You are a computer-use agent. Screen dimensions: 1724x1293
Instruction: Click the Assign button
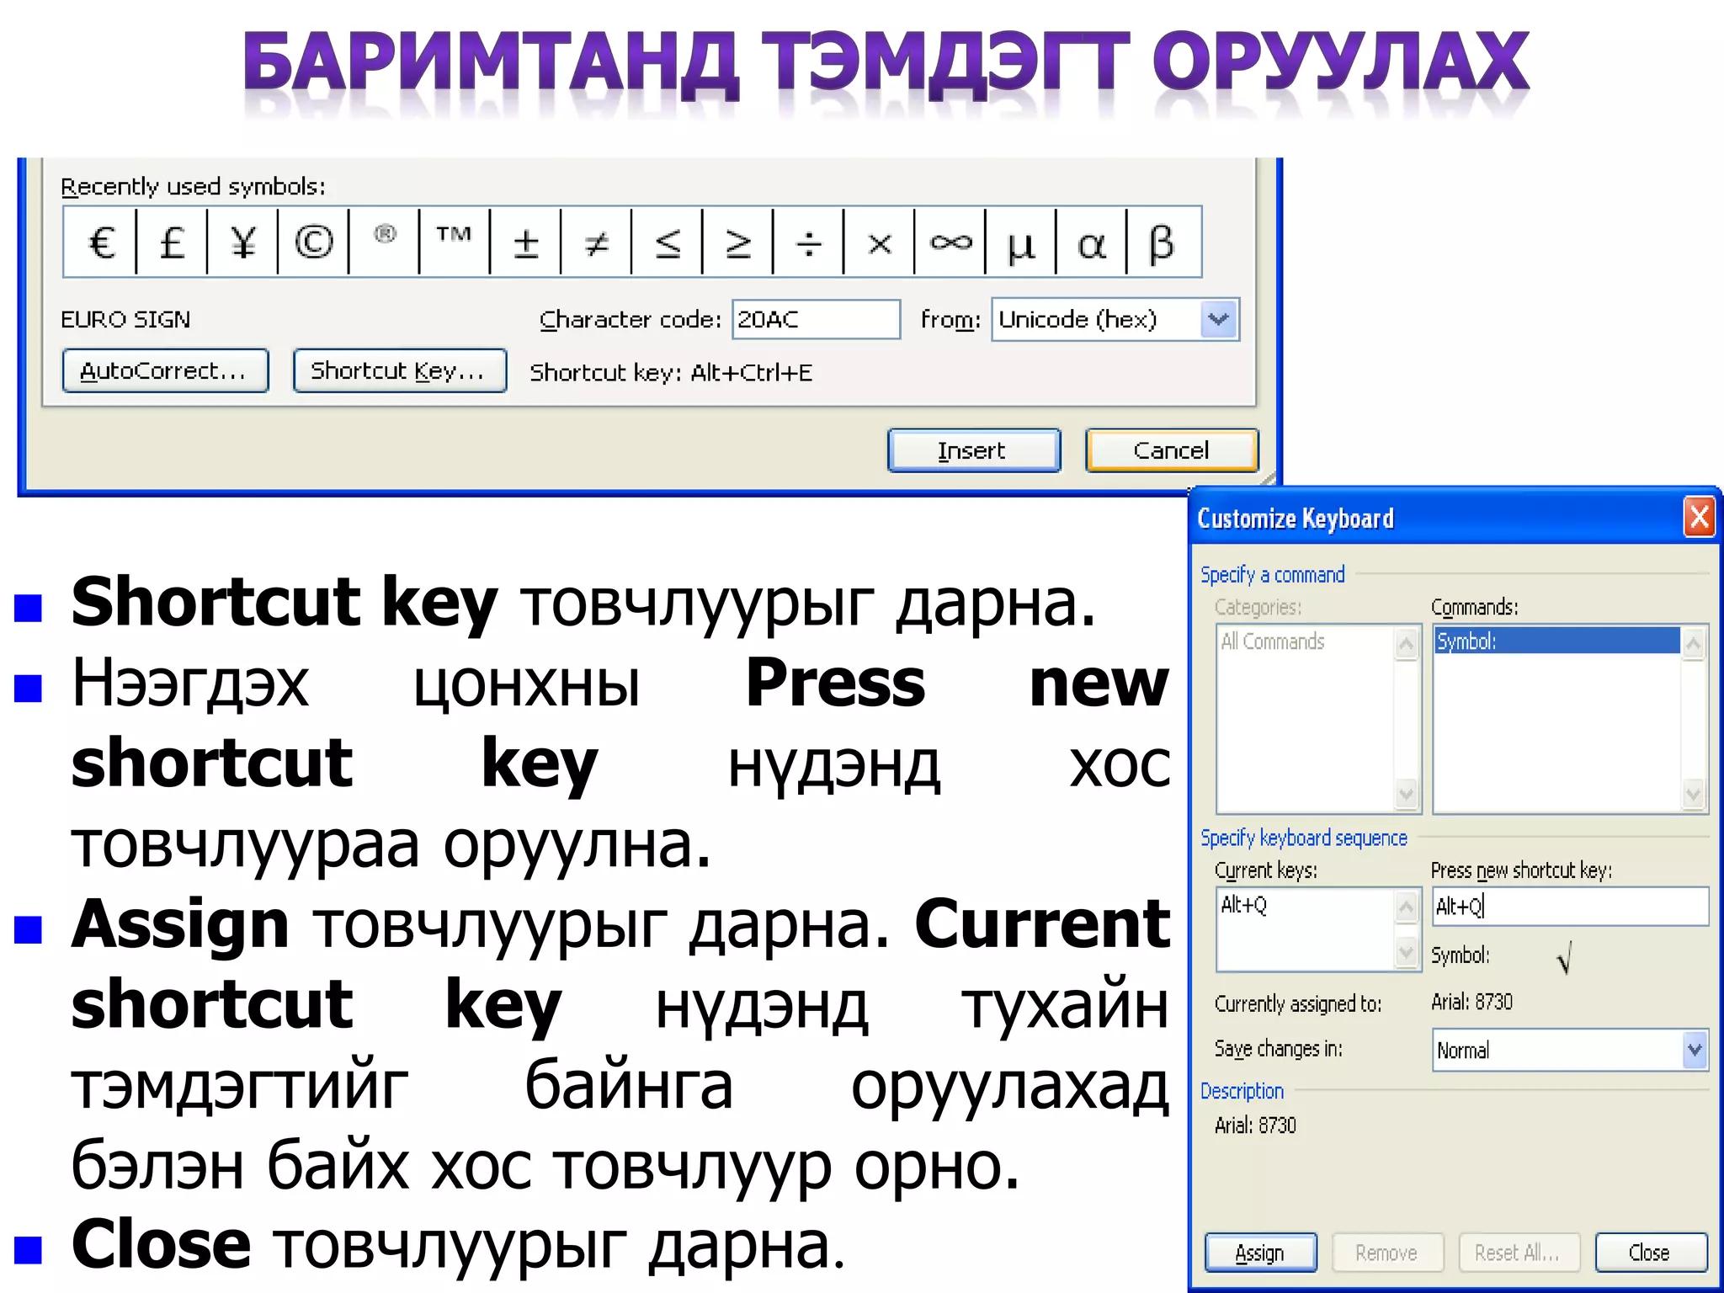(1260, 1253)
